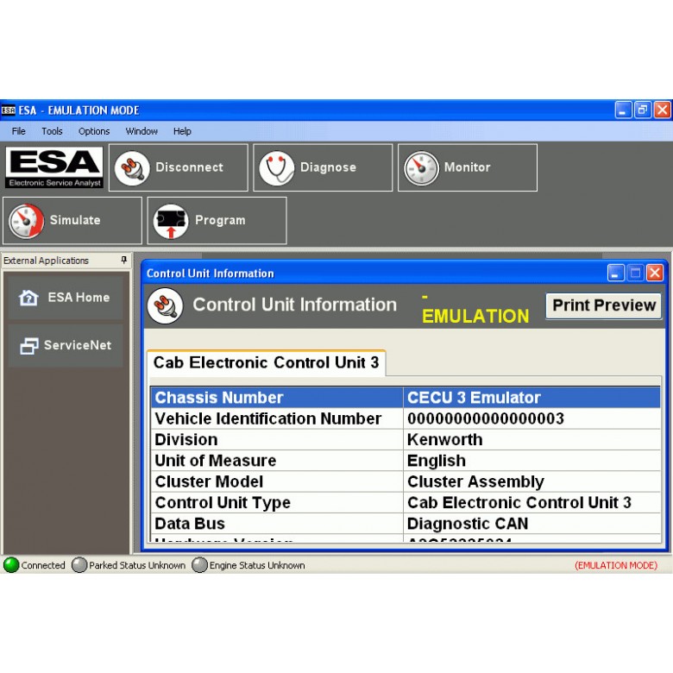Click the Connected status text

[x=43, y=565]
